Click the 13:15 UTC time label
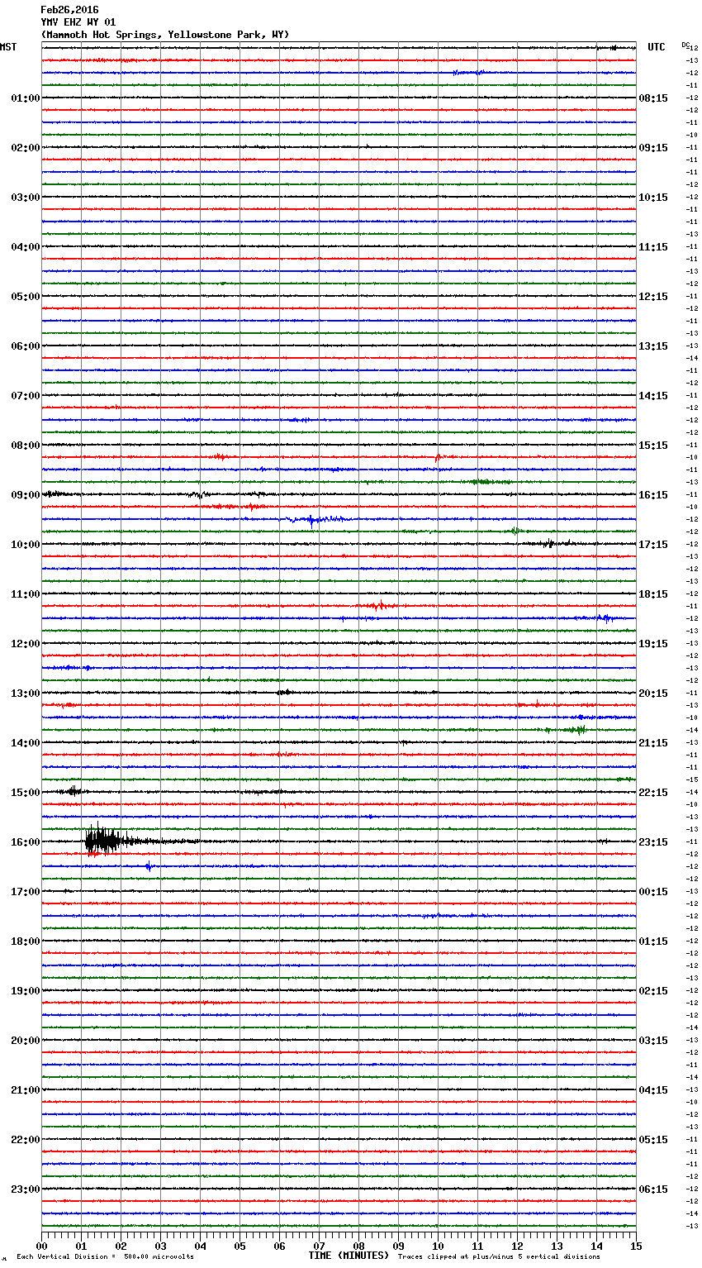 tap(653, 346)
